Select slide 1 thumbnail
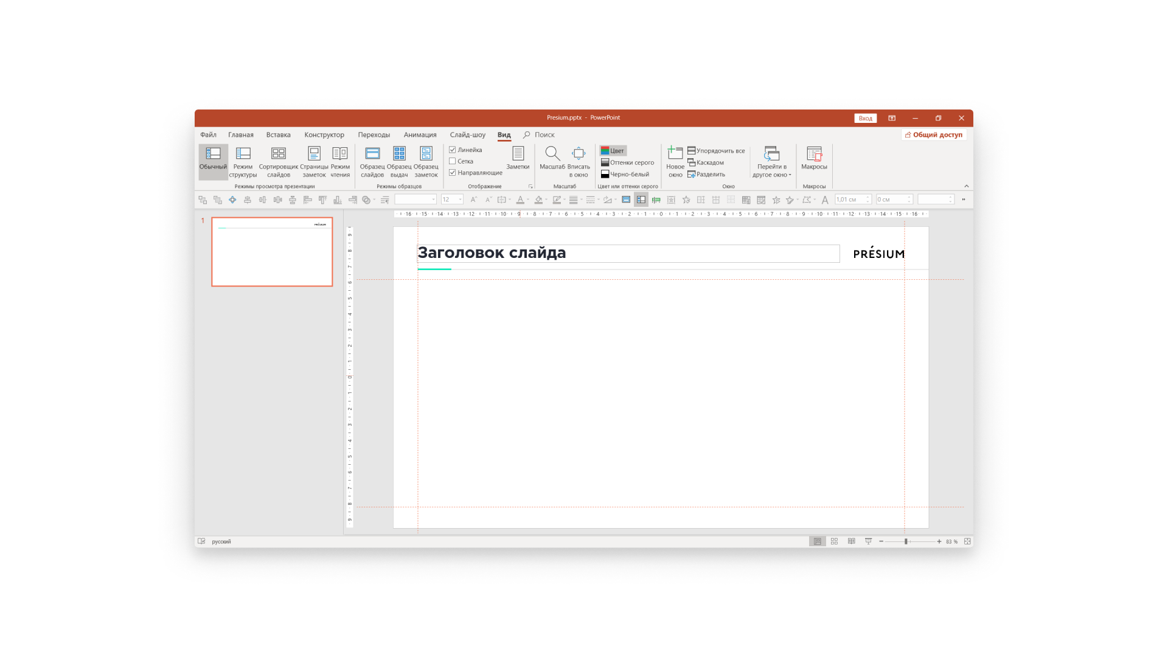1168x657 pixels. pos(272,252)
